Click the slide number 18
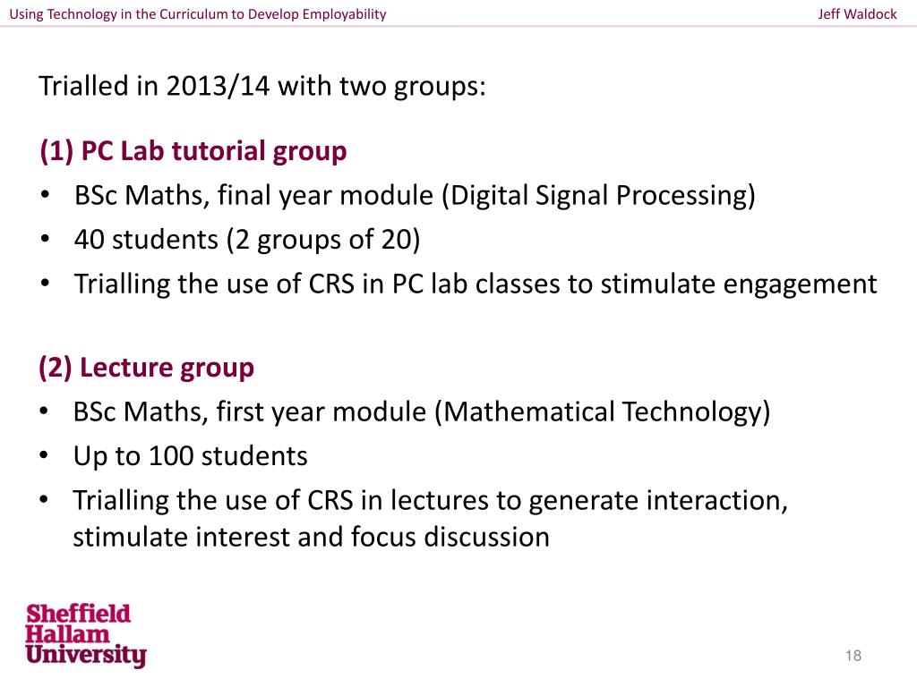Viewport: 917px width, 687px height. coord(853,656)
